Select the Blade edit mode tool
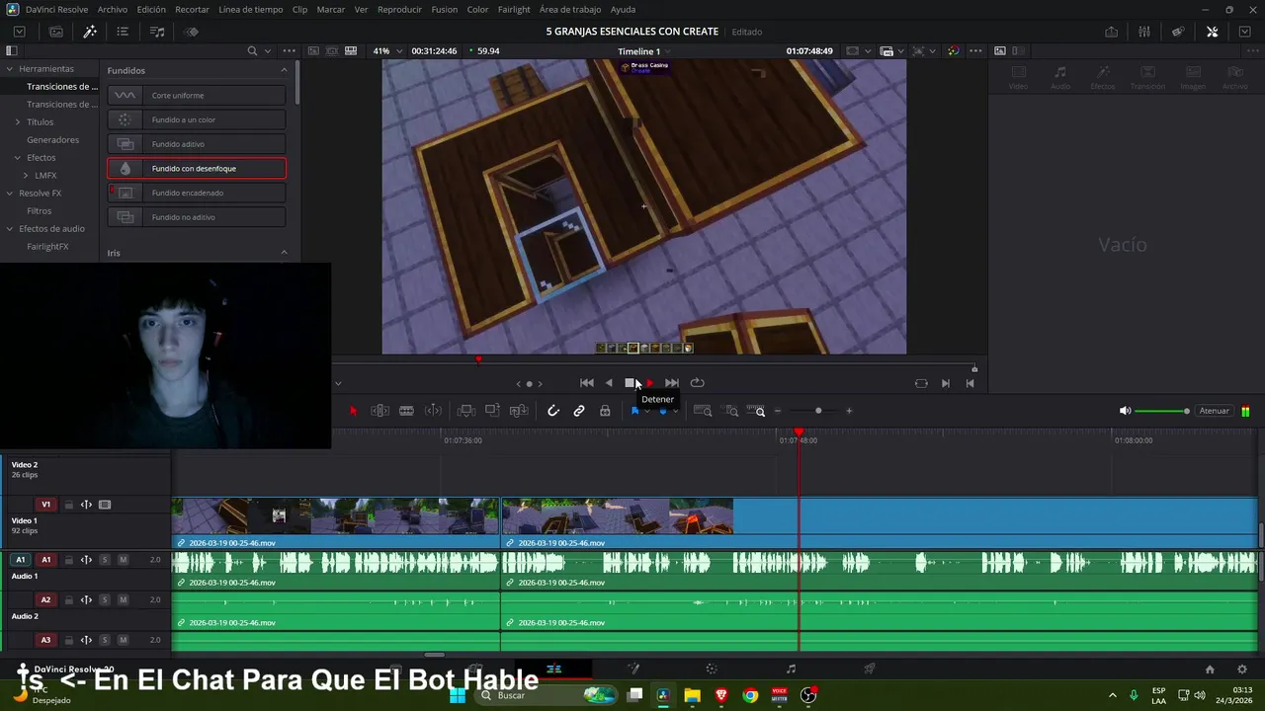The height and width of the screenshot is (711, 1265). [406, 411]
